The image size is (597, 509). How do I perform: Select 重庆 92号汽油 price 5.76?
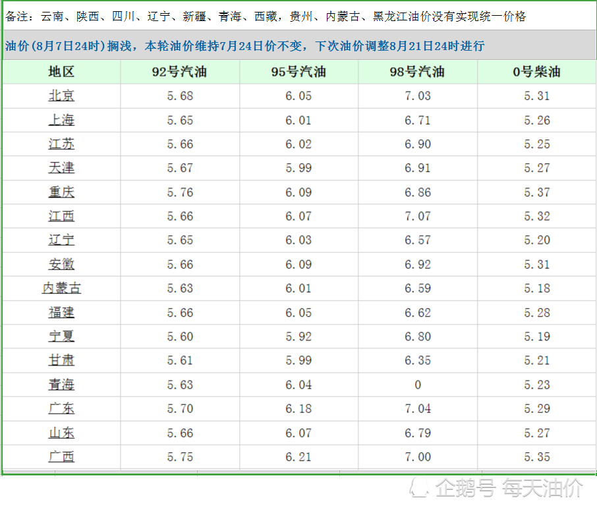click(180, 192)
